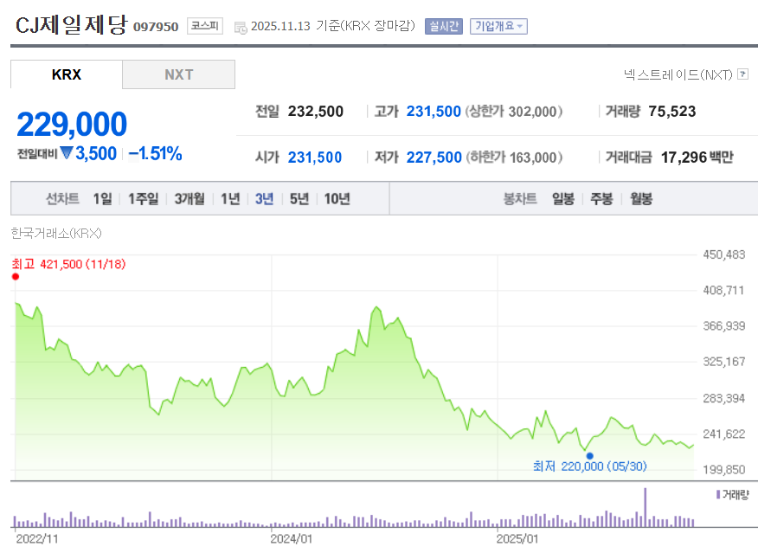The image size is (758, 553).
Task: Click the 고가 value 231,500
Action: (434, 111)
